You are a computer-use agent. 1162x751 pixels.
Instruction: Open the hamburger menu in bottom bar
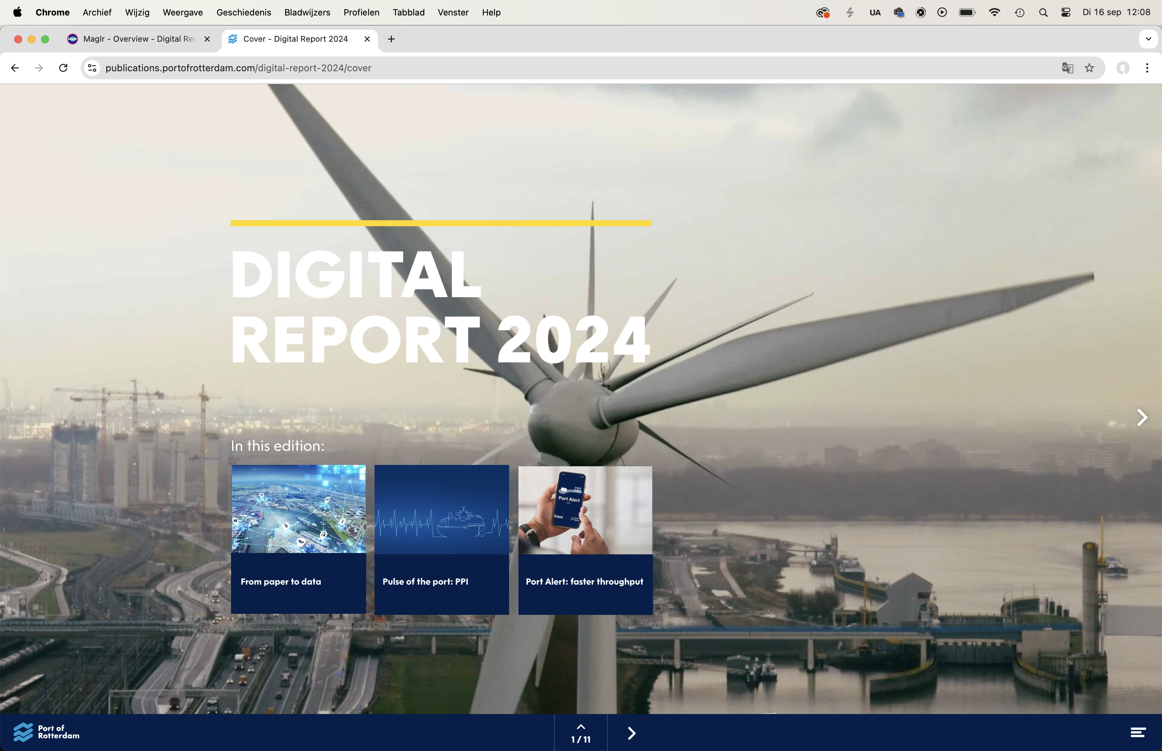[1137, 733]
